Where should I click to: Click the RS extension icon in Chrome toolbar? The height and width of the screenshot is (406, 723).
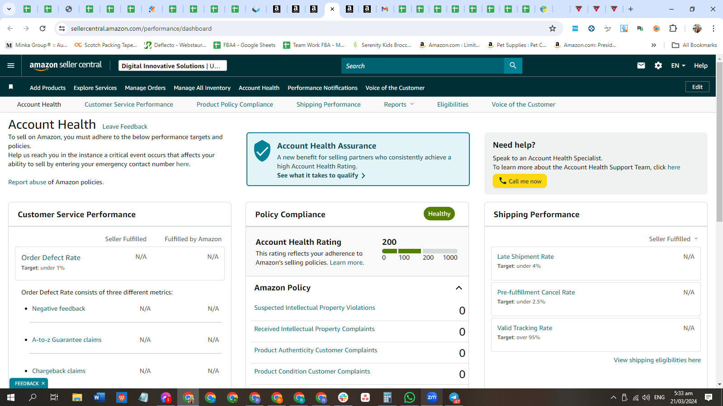point(640,28)
